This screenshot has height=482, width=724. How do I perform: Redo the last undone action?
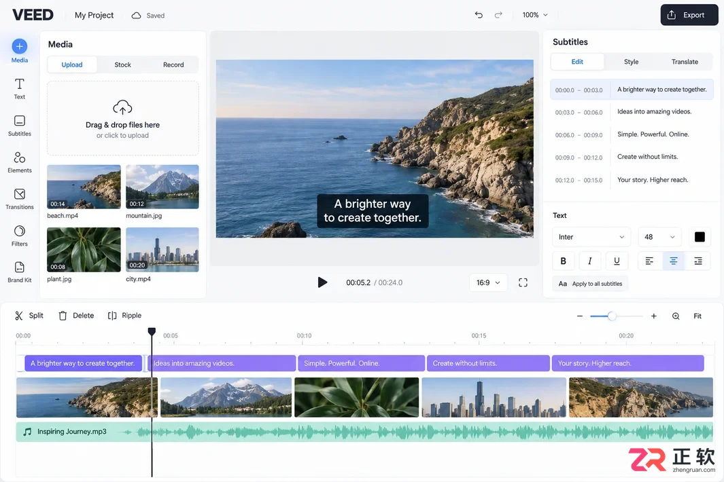(x=498, y=15)
